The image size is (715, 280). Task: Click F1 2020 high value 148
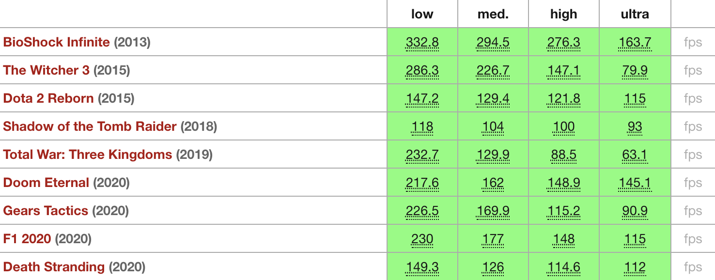click(564, 239)
